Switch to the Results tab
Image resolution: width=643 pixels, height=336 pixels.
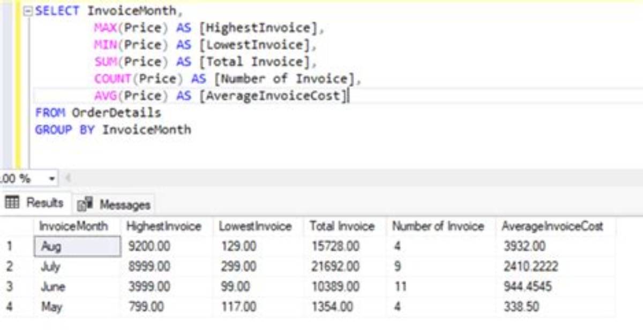click(35, 203)
